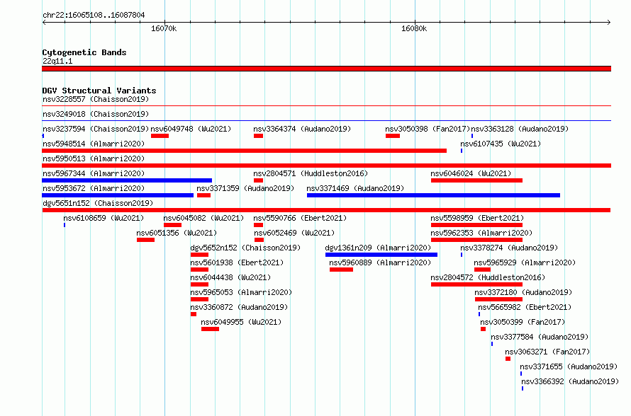Select nsv3372180 (Audano2019) label

click(523, 292)
